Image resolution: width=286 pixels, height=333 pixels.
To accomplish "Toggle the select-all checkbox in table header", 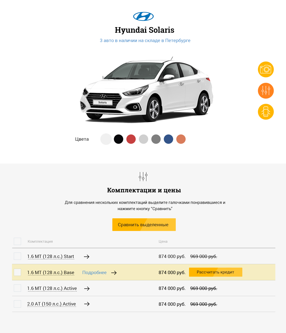I will (17, 241).
